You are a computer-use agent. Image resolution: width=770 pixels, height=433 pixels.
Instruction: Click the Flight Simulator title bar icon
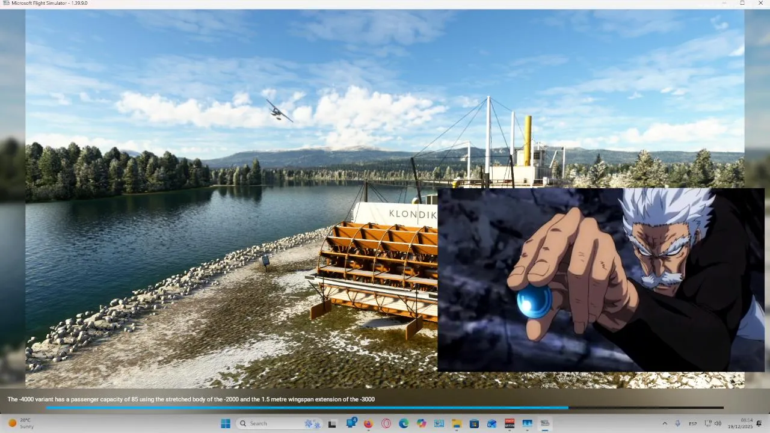pyautogui.click(x=5, y=3)
